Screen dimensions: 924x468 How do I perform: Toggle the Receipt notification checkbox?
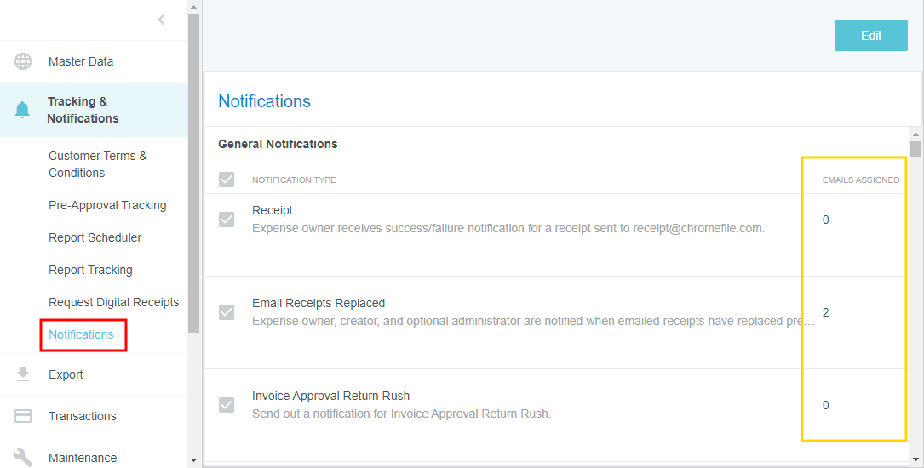pyautogui.click(x=227, y=220)
